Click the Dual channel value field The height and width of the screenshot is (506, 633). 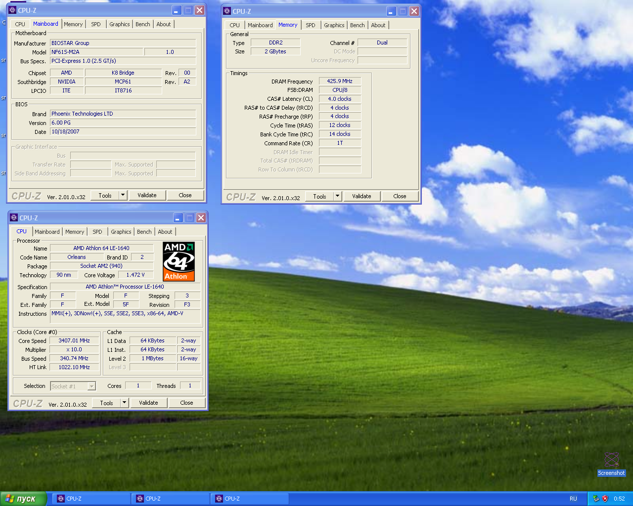click(382, 42)
